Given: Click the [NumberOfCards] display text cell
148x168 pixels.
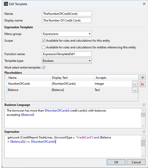Looking at the screenshot, I should (73, 84).
